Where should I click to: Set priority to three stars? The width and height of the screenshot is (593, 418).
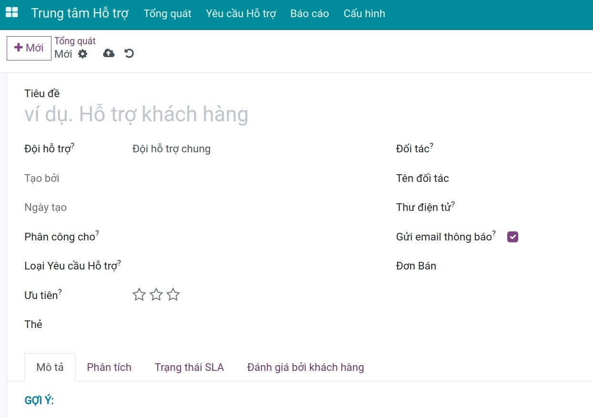173,295
